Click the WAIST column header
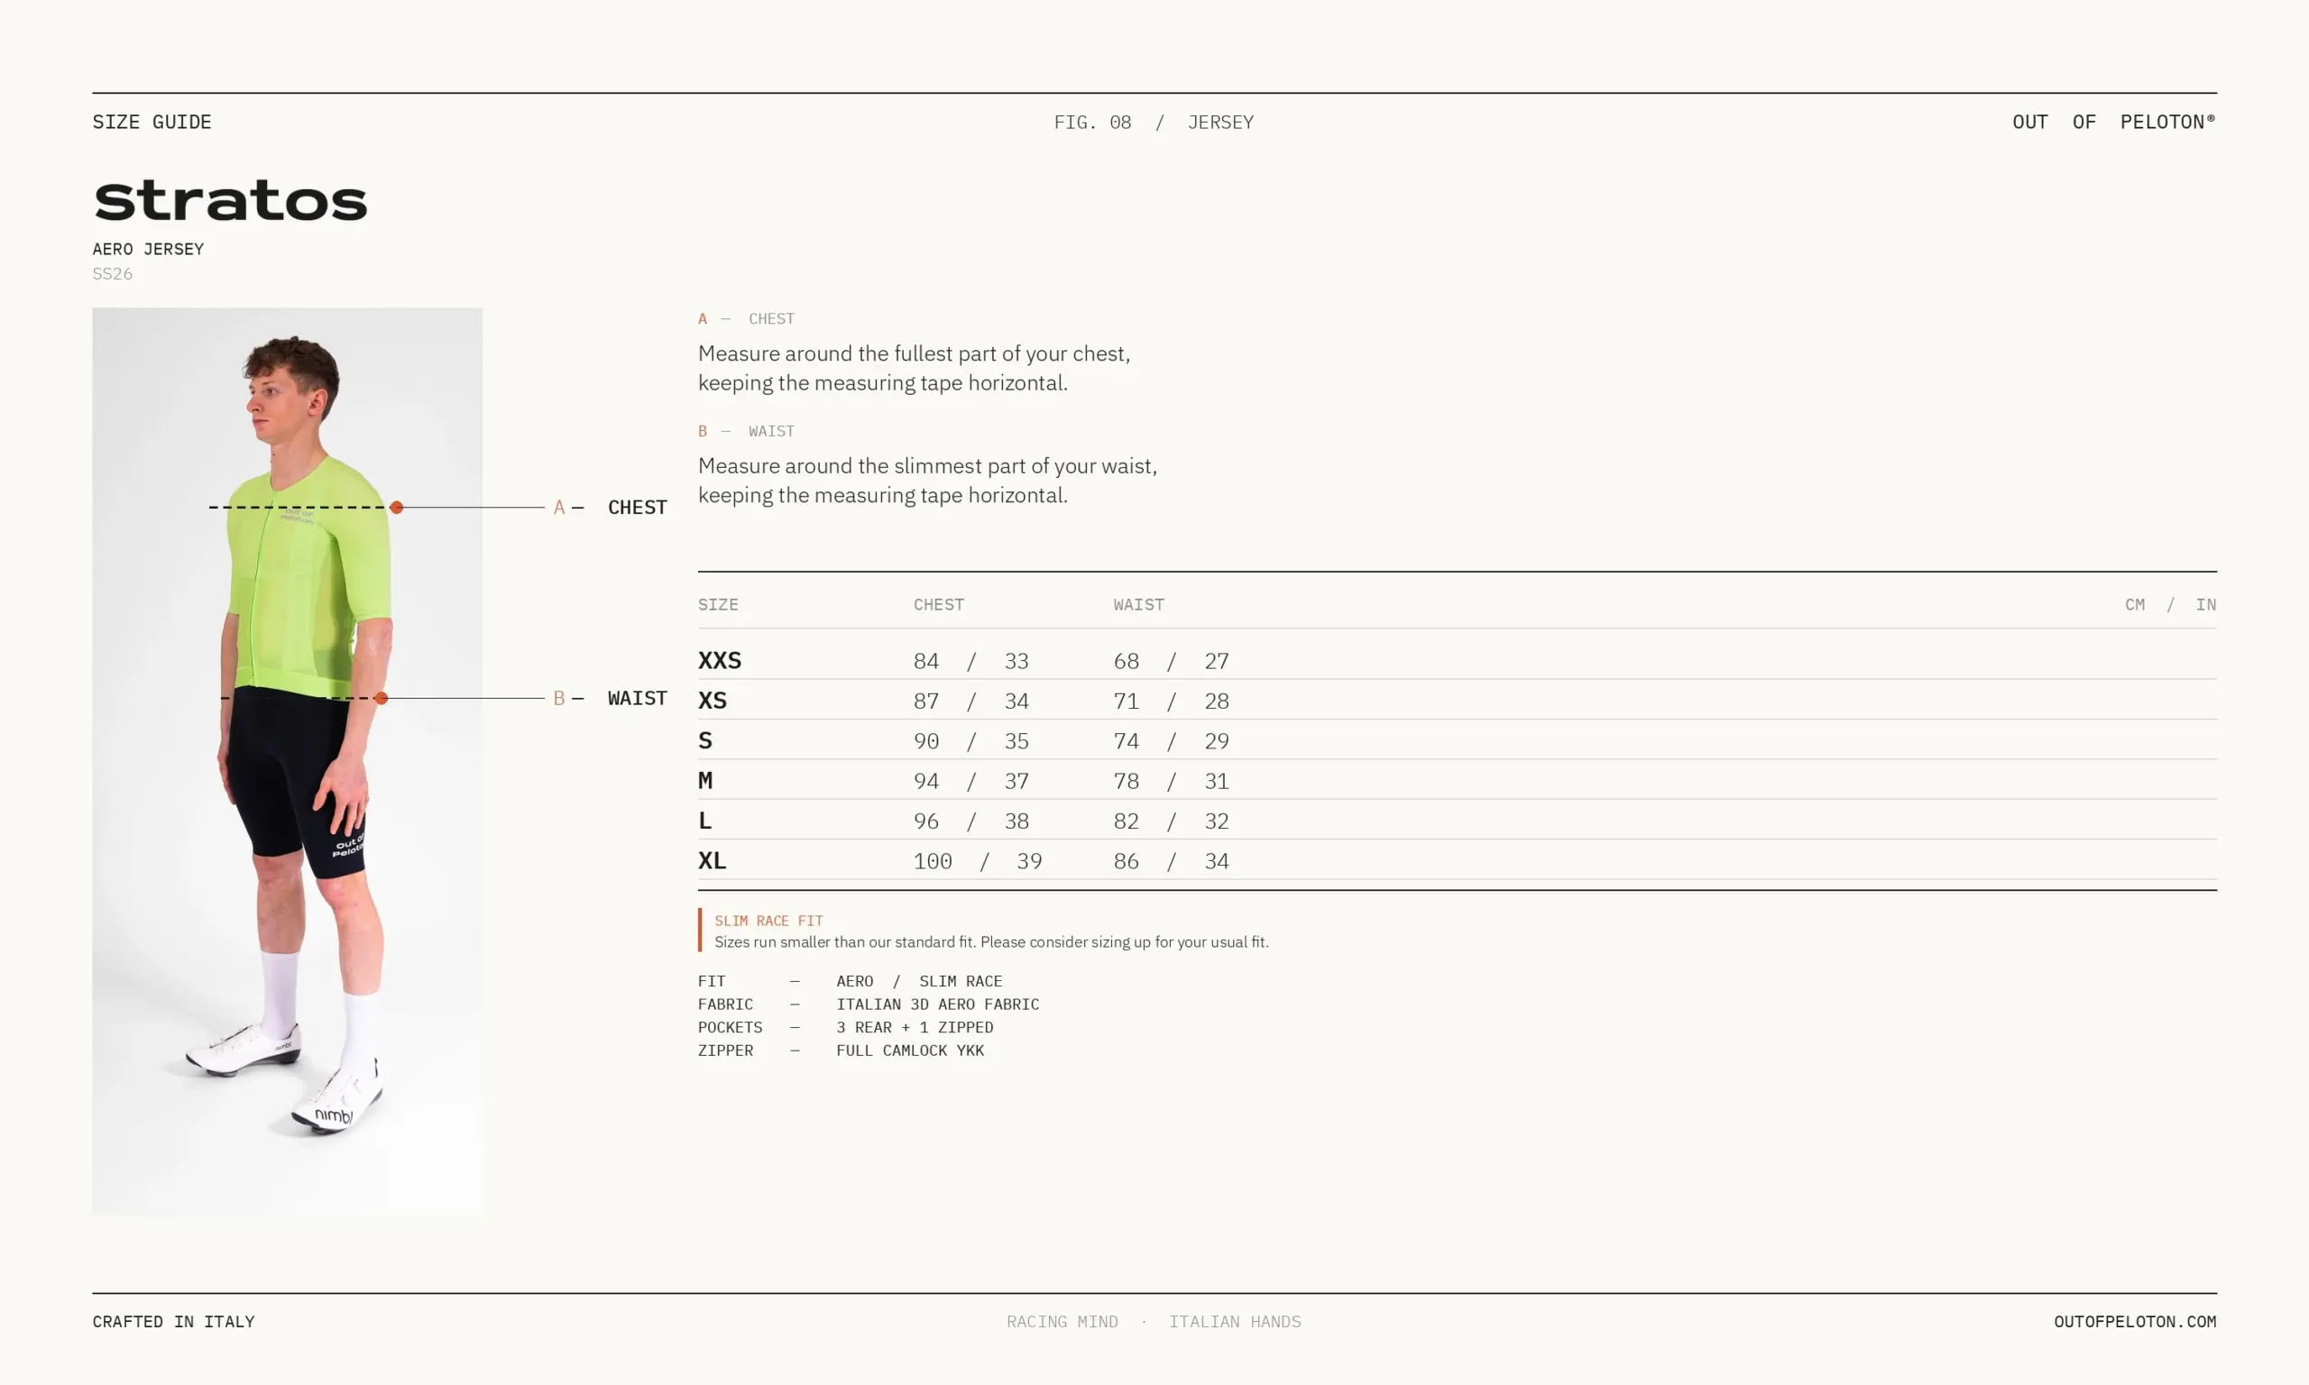2309x1385 pixels. pos(1138,605)
